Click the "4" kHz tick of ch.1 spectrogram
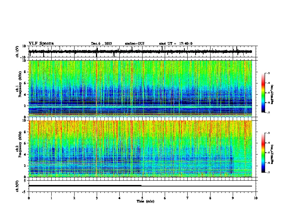 click(25, 95)
